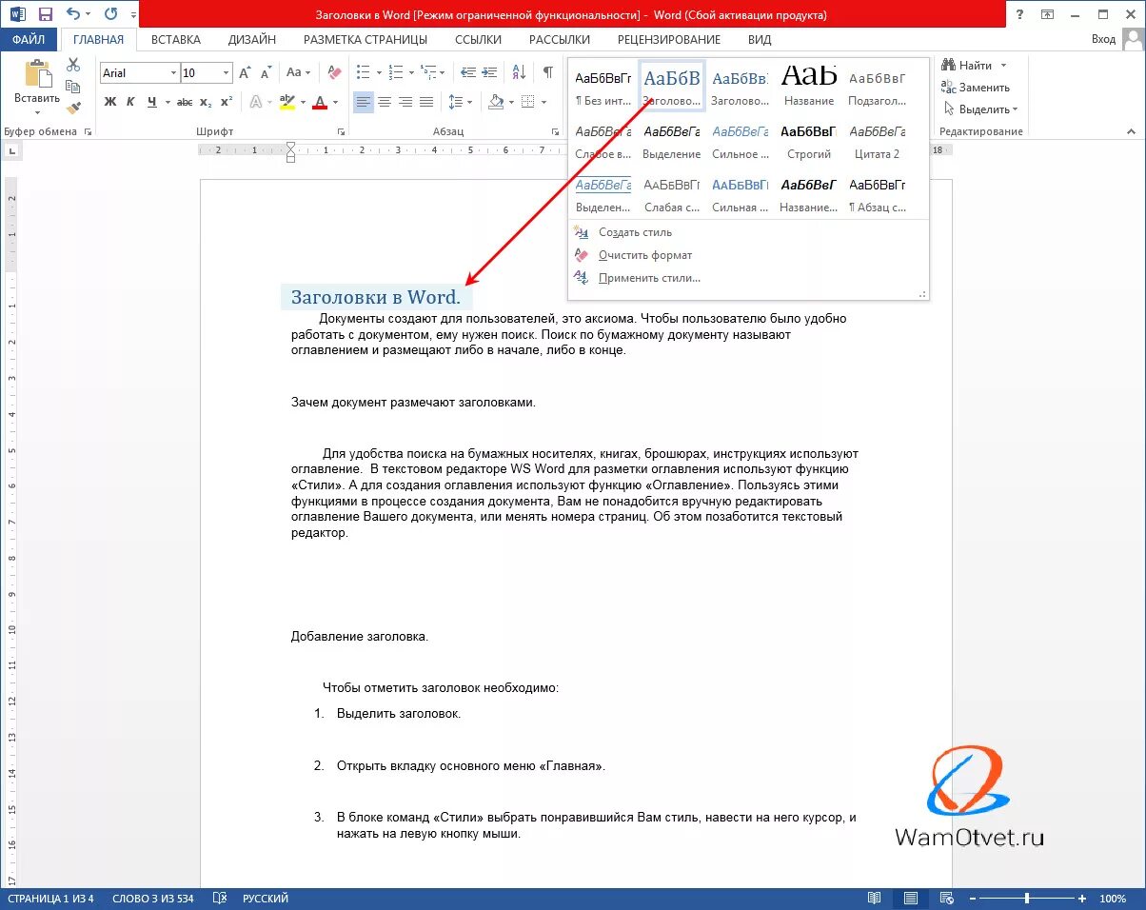Select the Format Painter brush icon

click(73, 109)
